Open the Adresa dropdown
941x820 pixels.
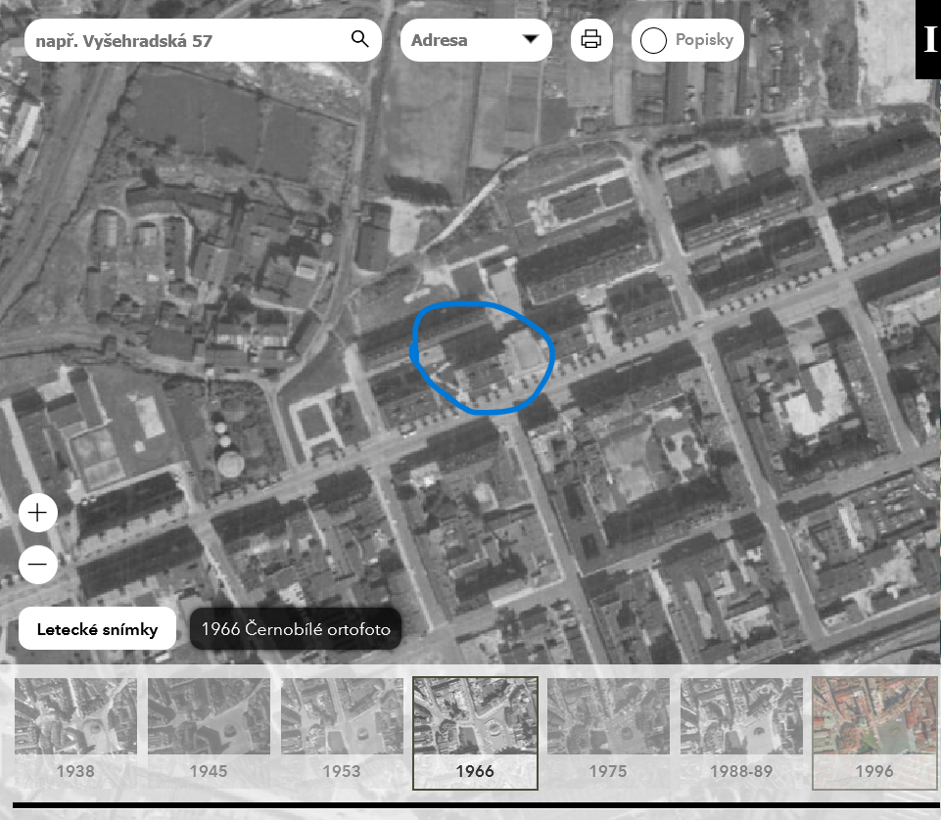click(476, 40)
